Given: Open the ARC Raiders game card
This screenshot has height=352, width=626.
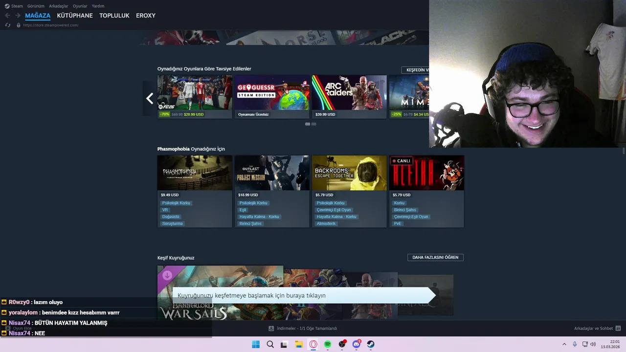Looking at the screenshot, I should (x=349, y=96).
